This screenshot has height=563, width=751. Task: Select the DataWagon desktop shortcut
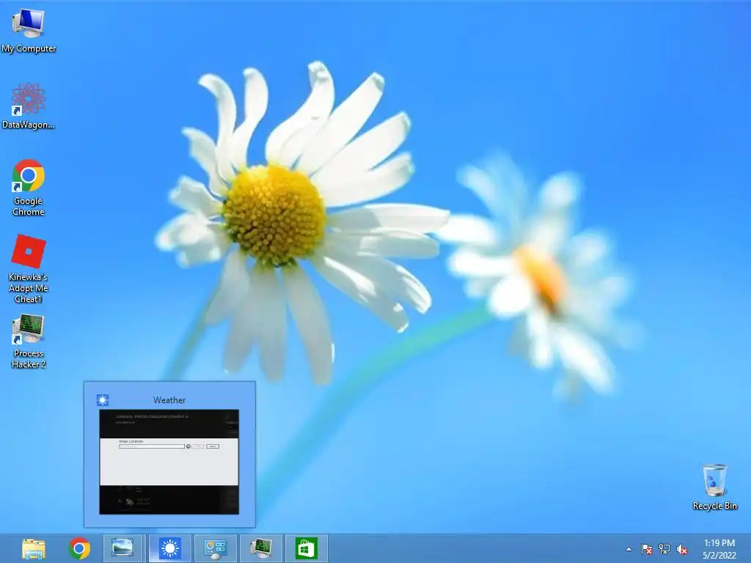pyautogui.click(x=29, y=106)
